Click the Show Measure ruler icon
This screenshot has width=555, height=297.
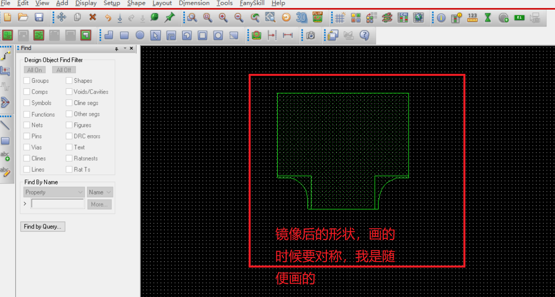472,17
